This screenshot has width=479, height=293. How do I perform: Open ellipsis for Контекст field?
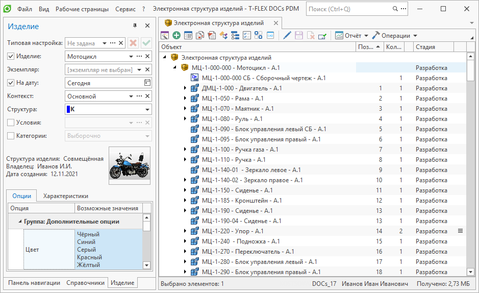pyautogui.click(x=139, y=96)
